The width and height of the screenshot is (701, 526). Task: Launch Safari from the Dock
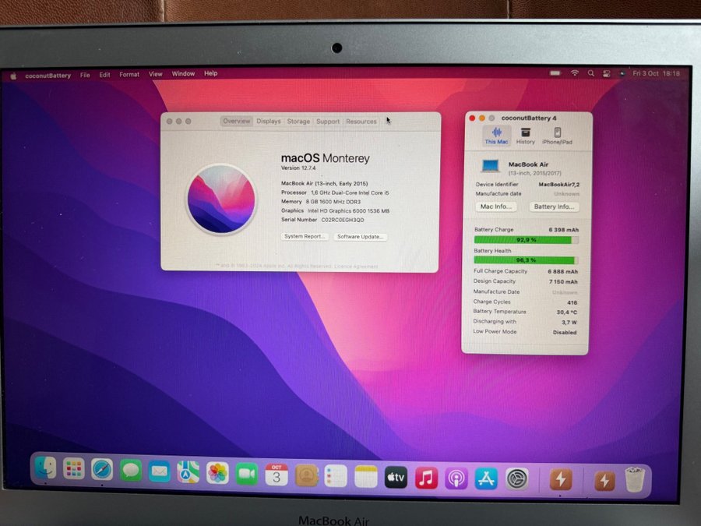tap(102, 469)
